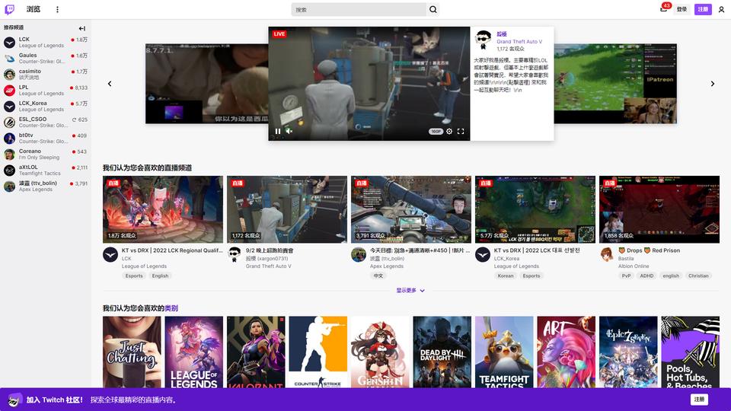Select the Korean tag under LCK_Korea stream

pos(506,276)
